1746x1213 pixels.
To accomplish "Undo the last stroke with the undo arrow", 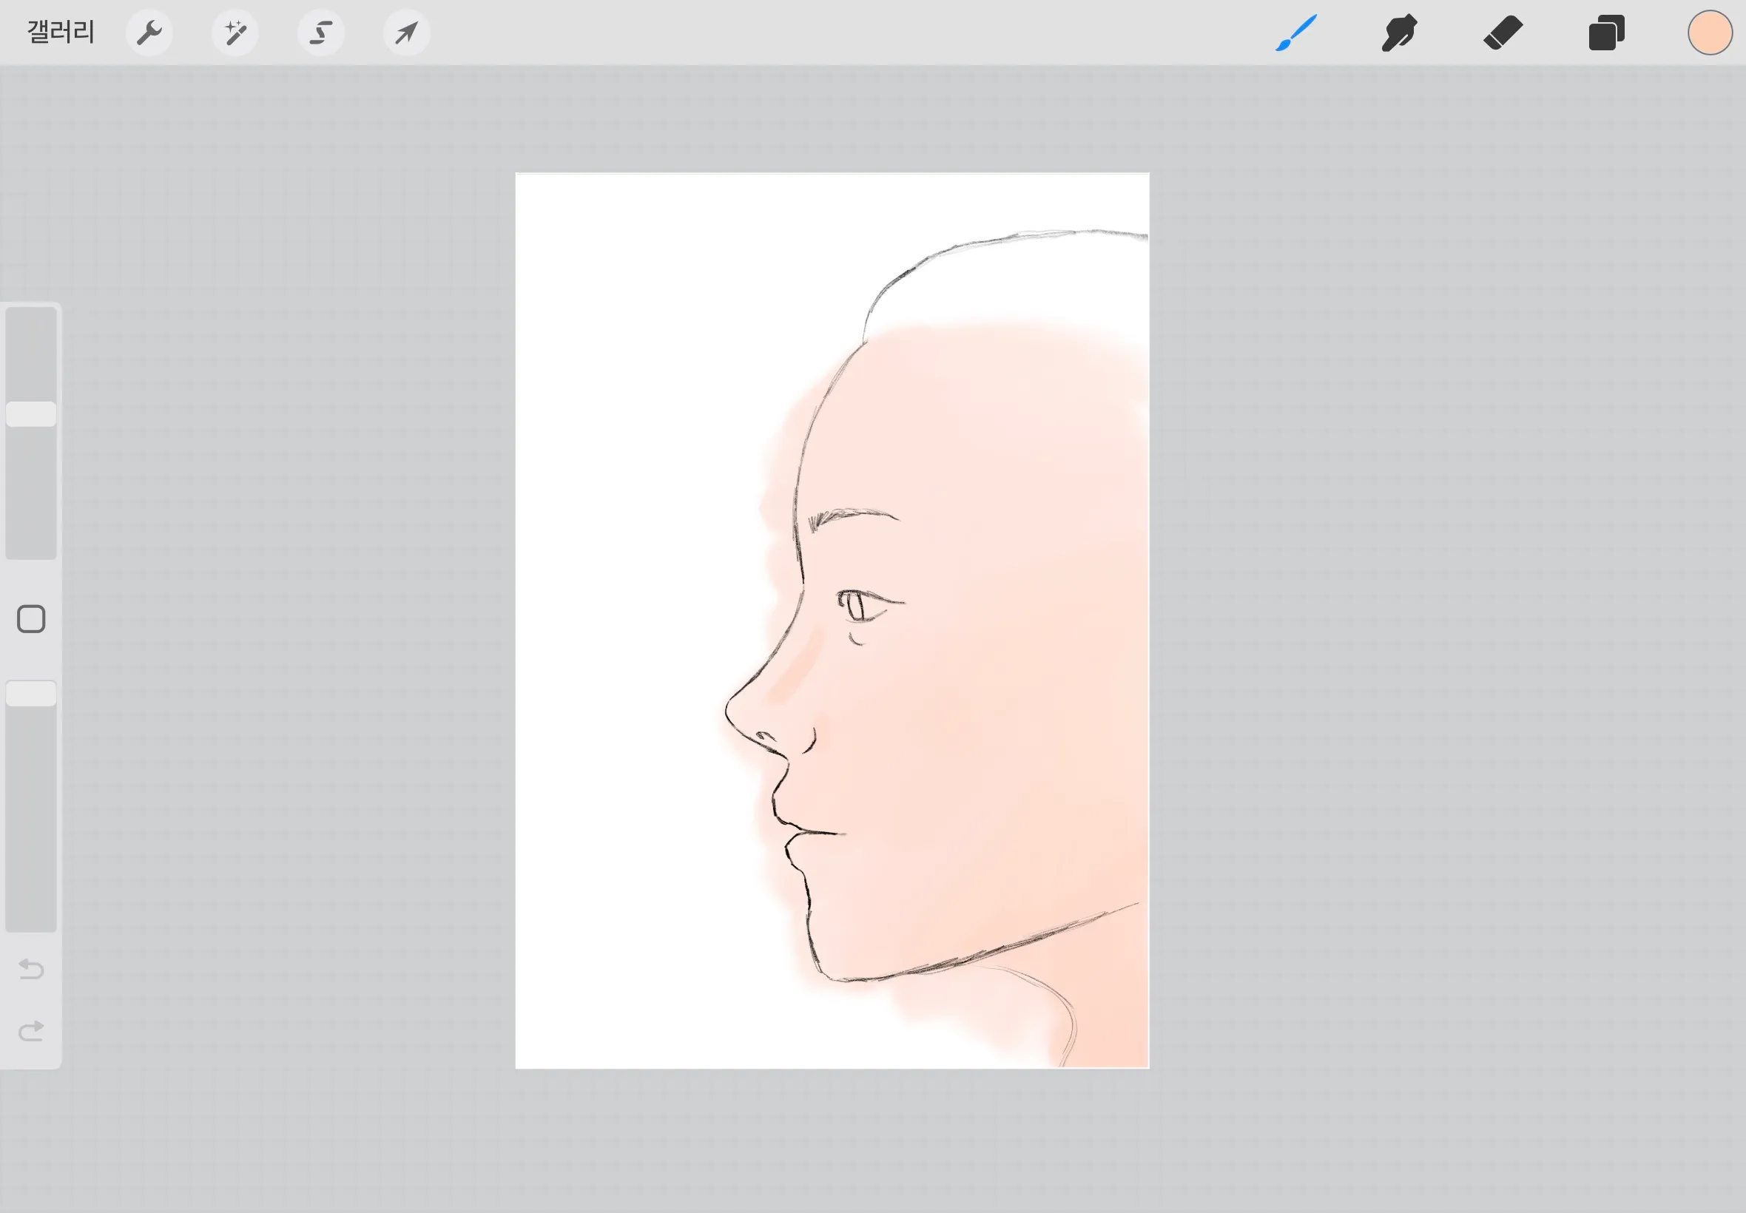I will (x=31, y=969).
